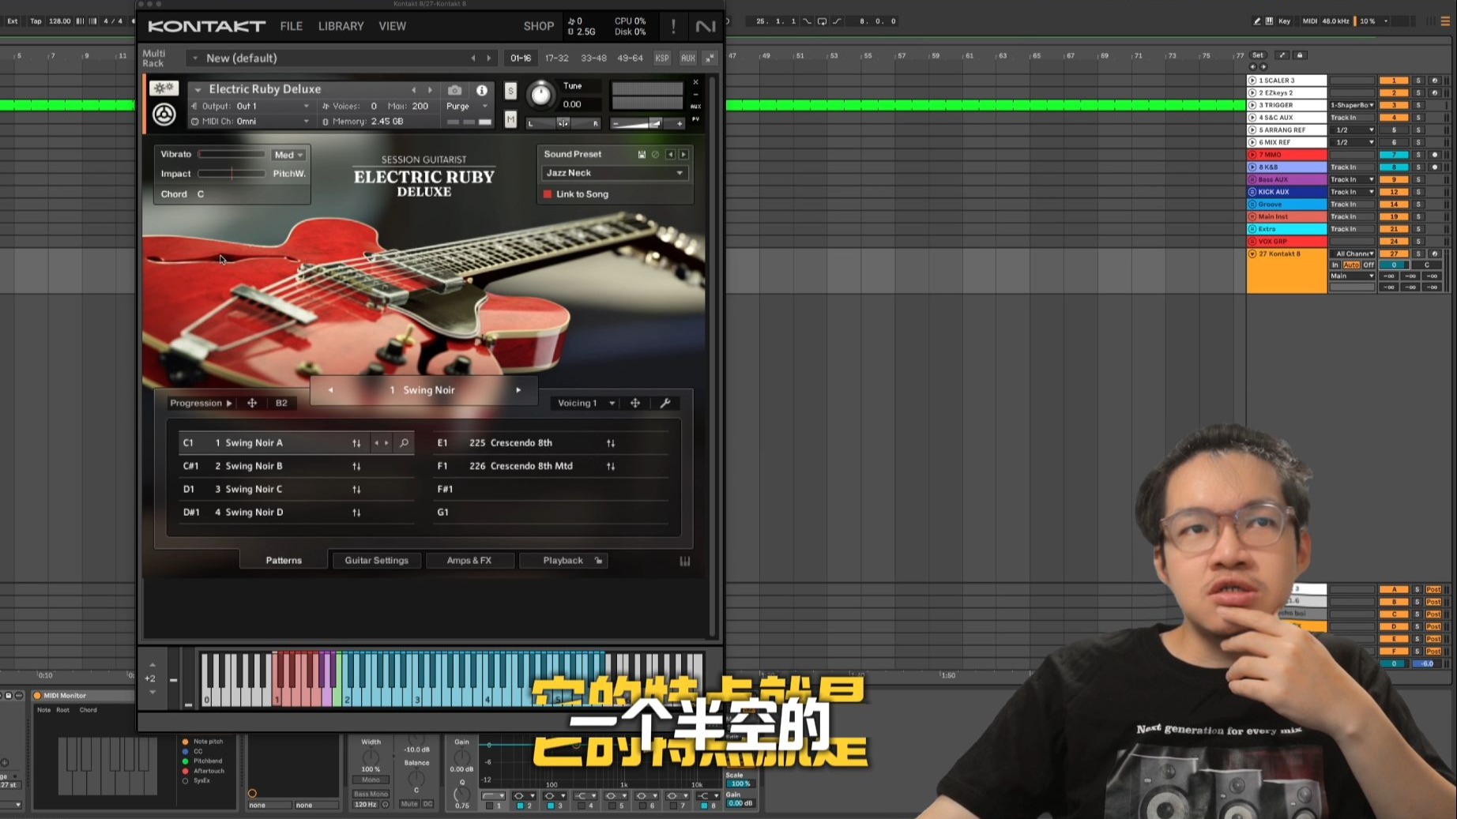The width and height of the screenshot is (1457, 819).
Task: Switch to the Playback tab
Action: click(563, 561)
